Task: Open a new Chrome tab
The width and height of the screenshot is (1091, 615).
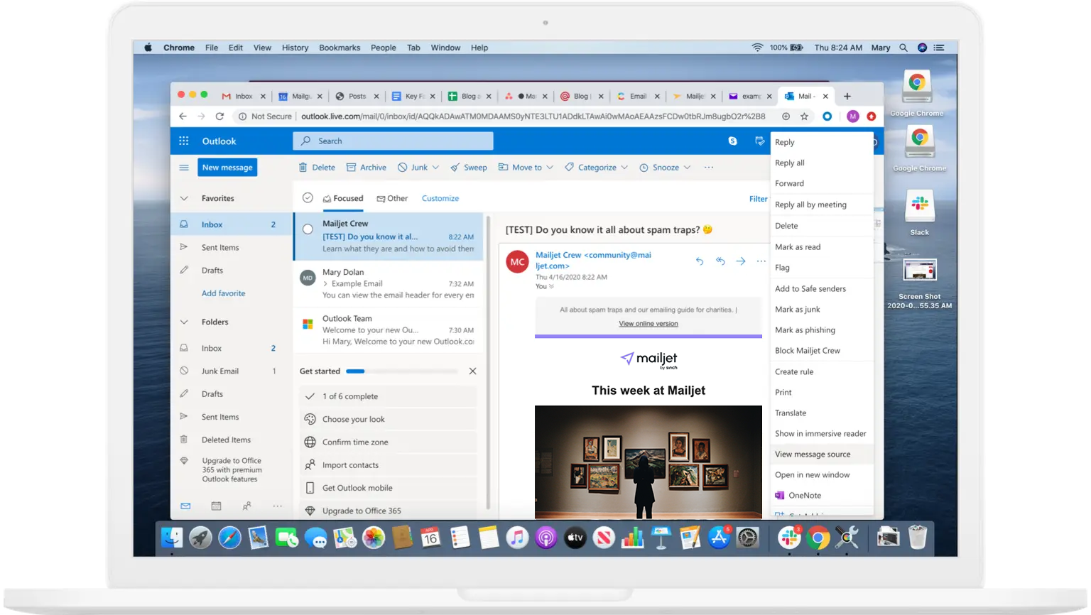Action: pos(847,96)
